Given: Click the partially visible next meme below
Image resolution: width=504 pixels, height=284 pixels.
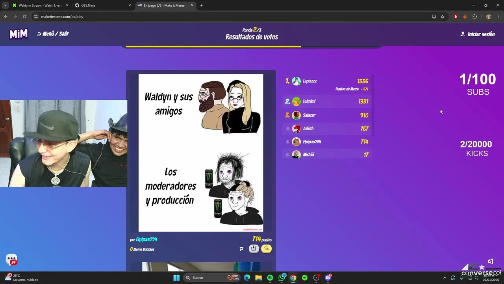Looking at the screenshot, I should (201, 267).
